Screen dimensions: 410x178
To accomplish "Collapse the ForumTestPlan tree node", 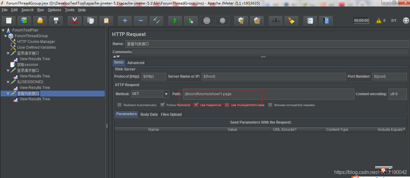I will (3, 30).
